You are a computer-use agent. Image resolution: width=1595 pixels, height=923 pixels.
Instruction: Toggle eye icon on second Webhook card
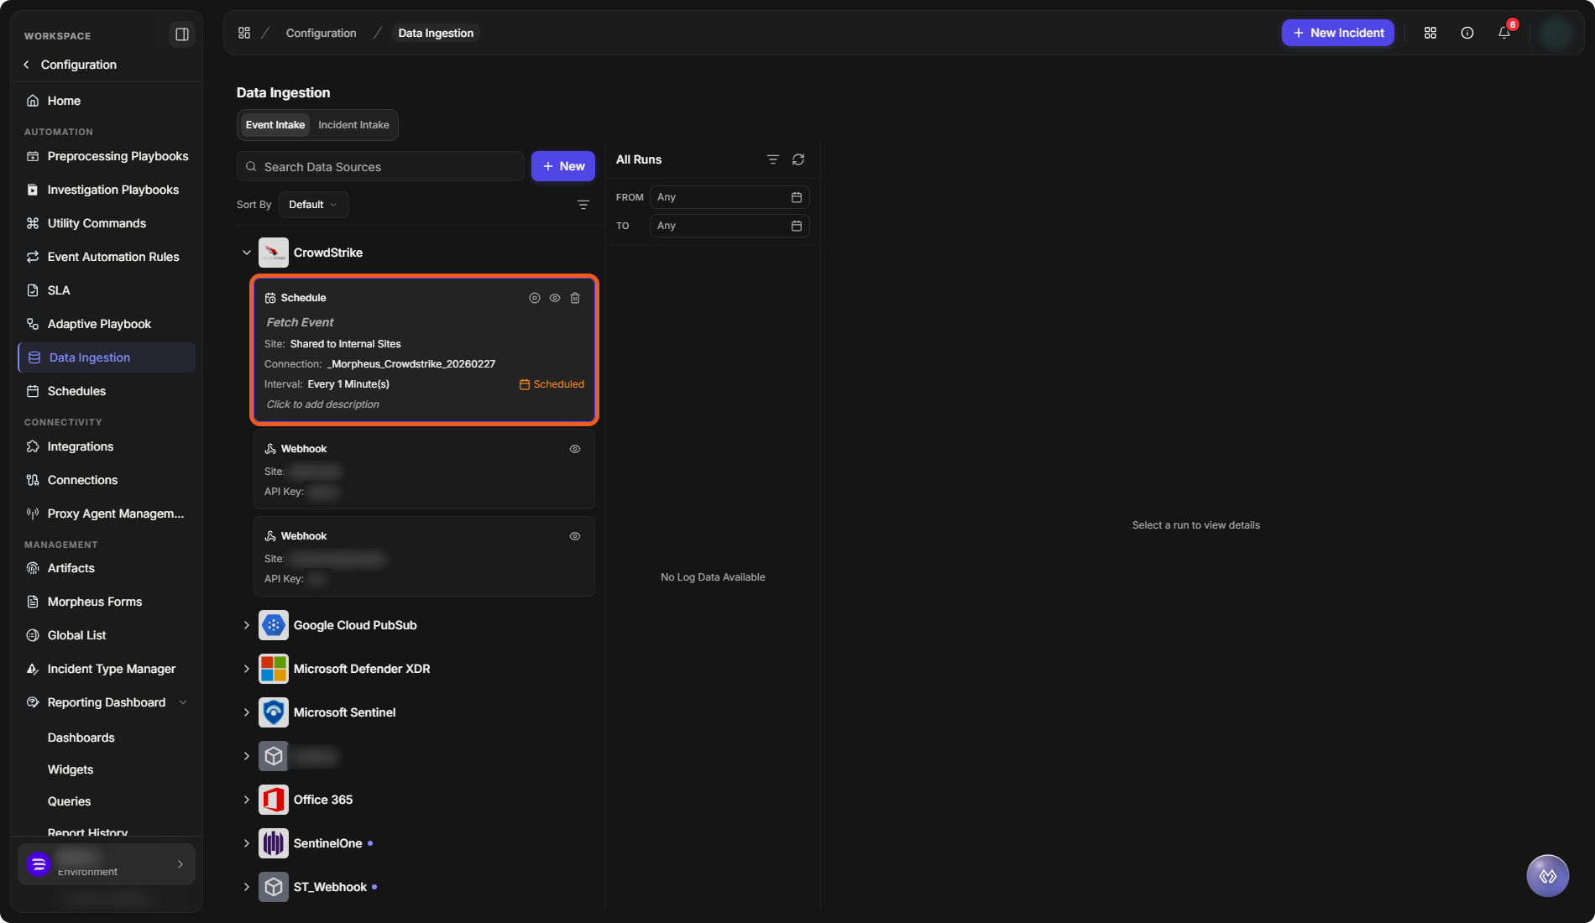pyautogui.click(x=575, y=536)
